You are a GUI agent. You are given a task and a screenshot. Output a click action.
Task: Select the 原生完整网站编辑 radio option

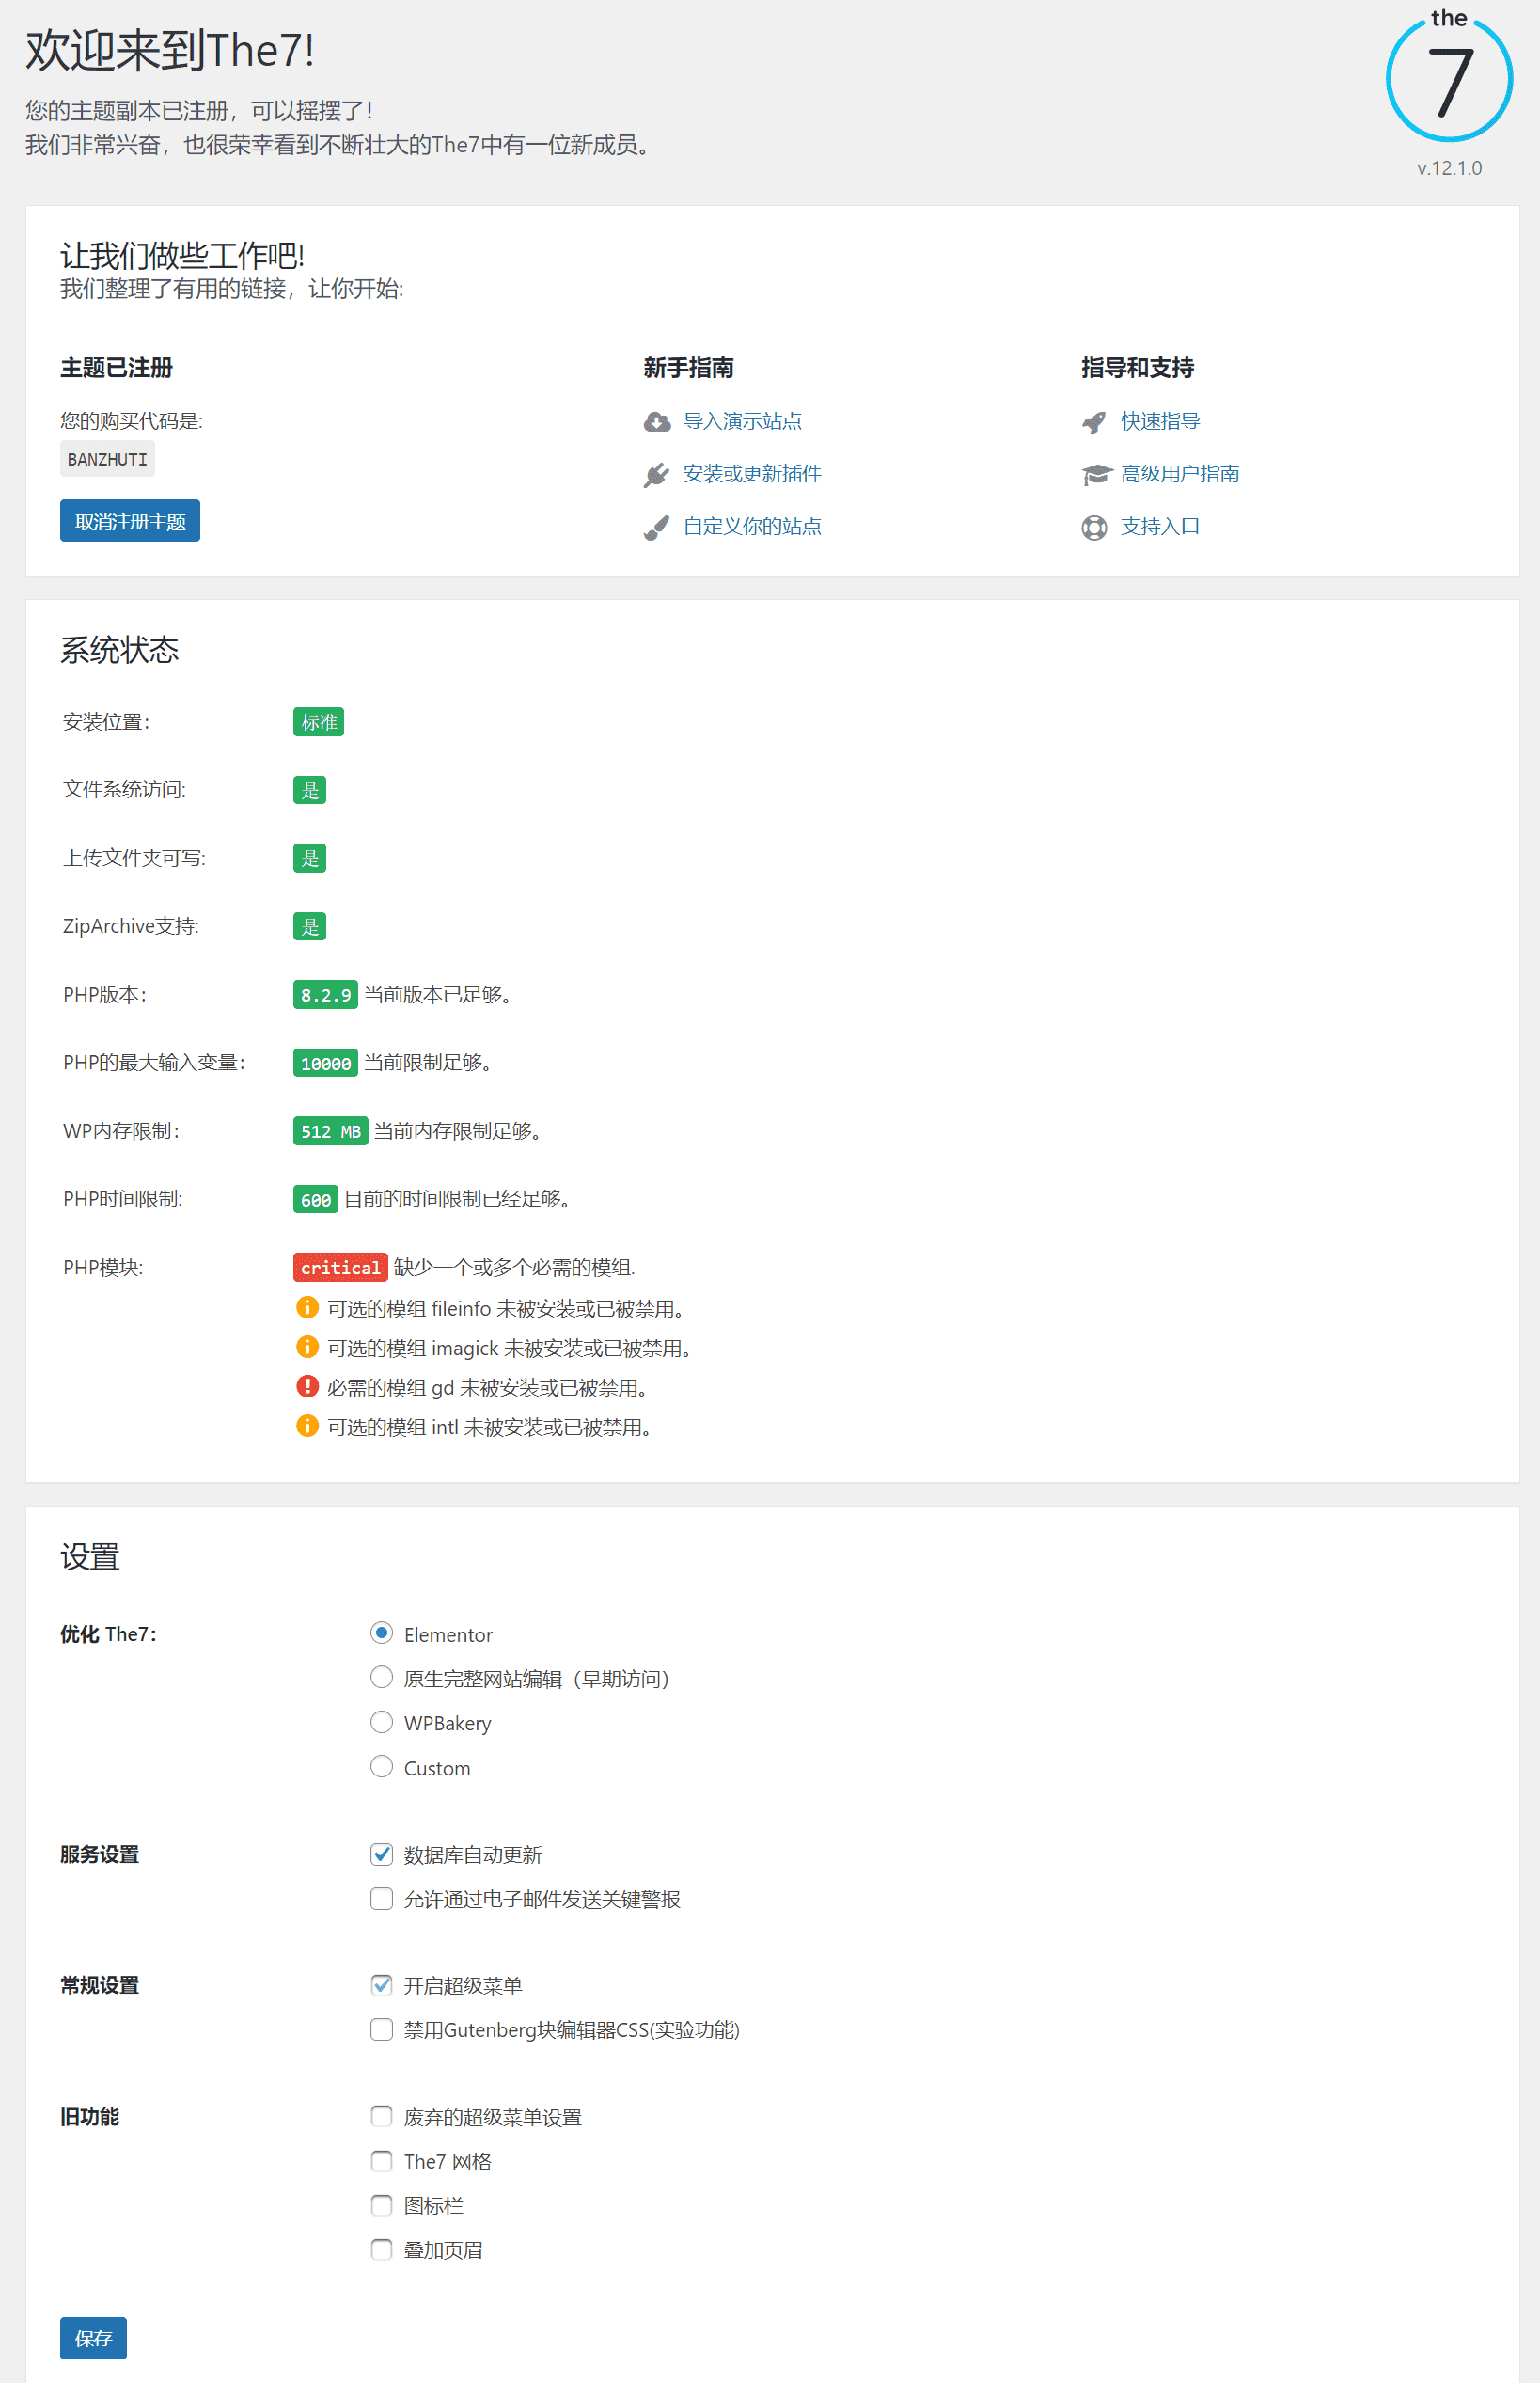[x=381, y=1677]
